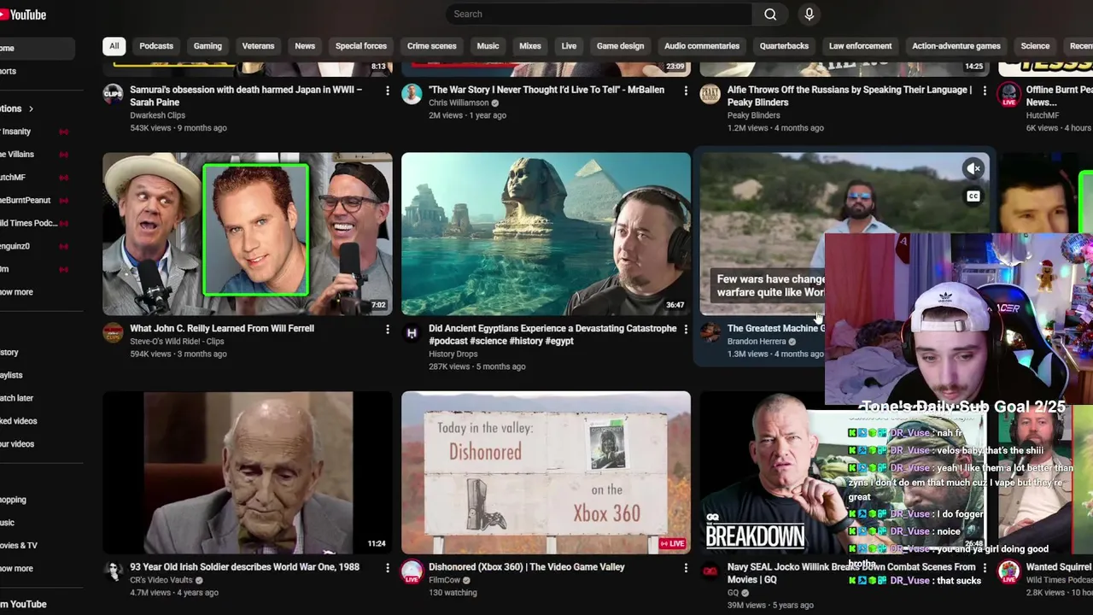Viewport: 1093px width, 615px height.
Task: Open Navy SEAL Jocko Willink video title
Action: click(851, 573)
